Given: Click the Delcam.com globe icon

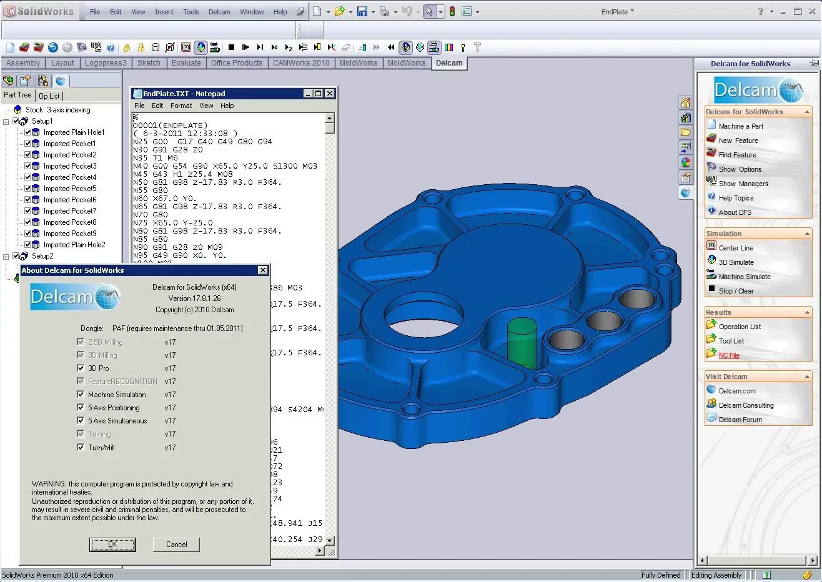Looking at the screenshot, I should point(711,390).
